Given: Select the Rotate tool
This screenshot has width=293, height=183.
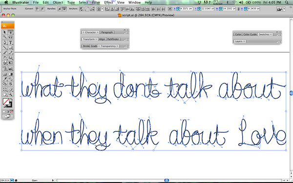Looking at the screenshot, I should pyautogui.click(x=5, y=58).
